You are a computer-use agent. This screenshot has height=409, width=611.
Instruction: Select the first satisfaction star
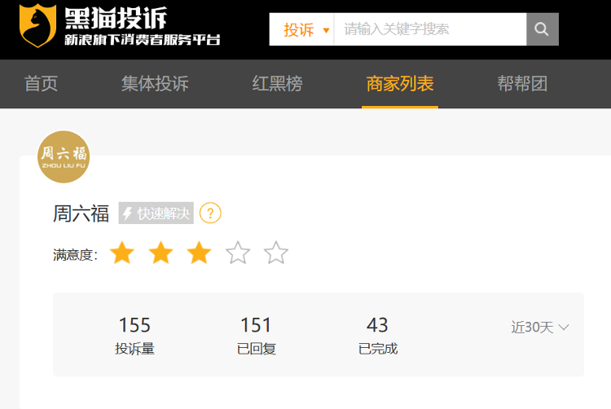pos(122,253)
